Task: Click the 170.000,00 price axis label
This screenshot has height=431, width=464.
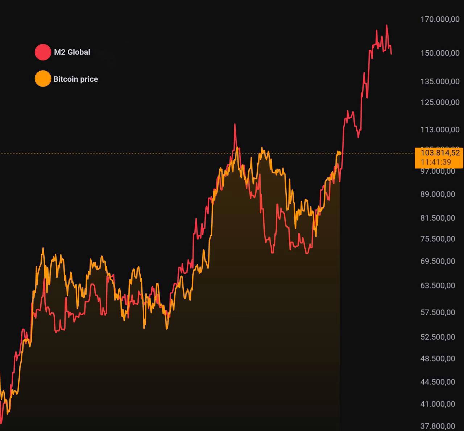Action: pyautogui.click(x=440, y=19)
